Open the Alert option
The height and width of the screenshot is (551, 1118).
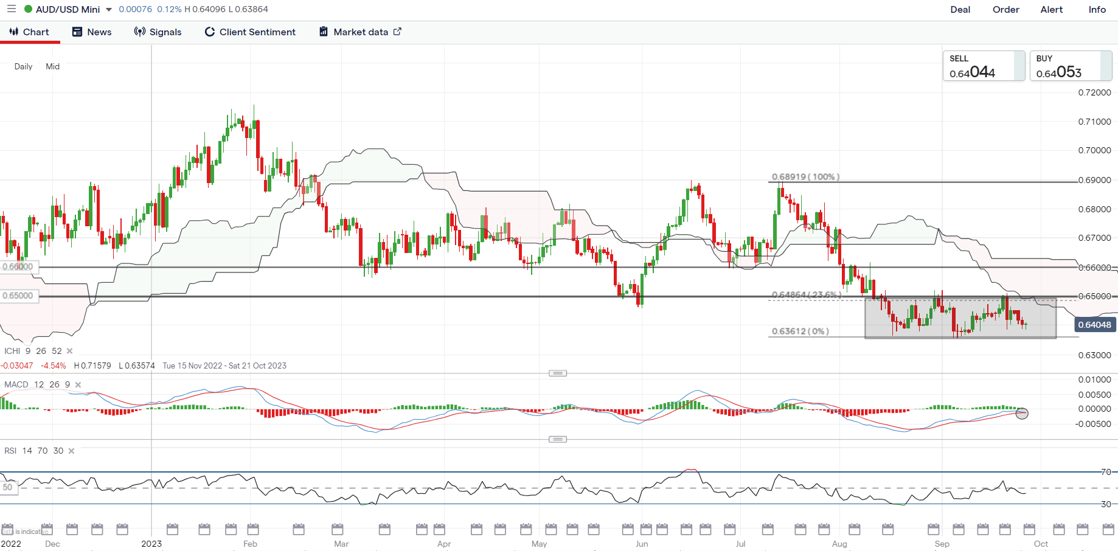click(x=1052, y=10)
